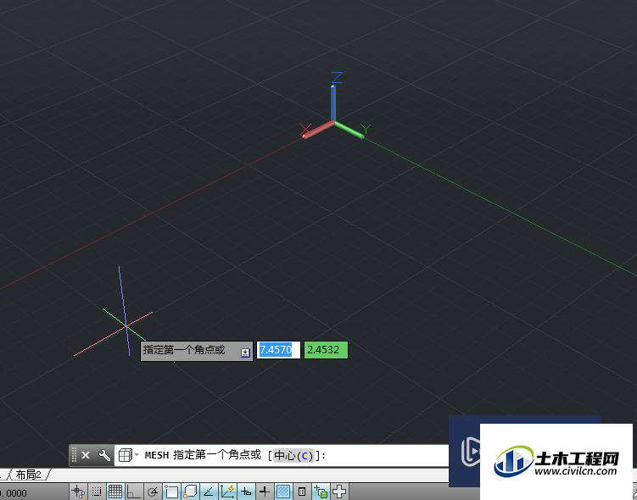Choose the 中心(C) command option

[293, 455]
